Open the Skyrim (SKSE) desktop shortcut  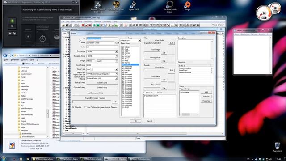134,6
